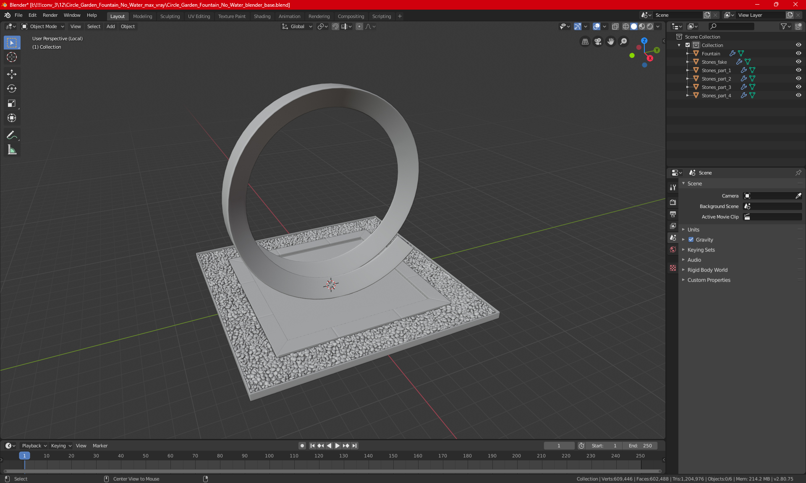Image resolution: width=806 pixels, height=483 pixels.
Task: Select the Rotate tool
Action: point(12,88)
